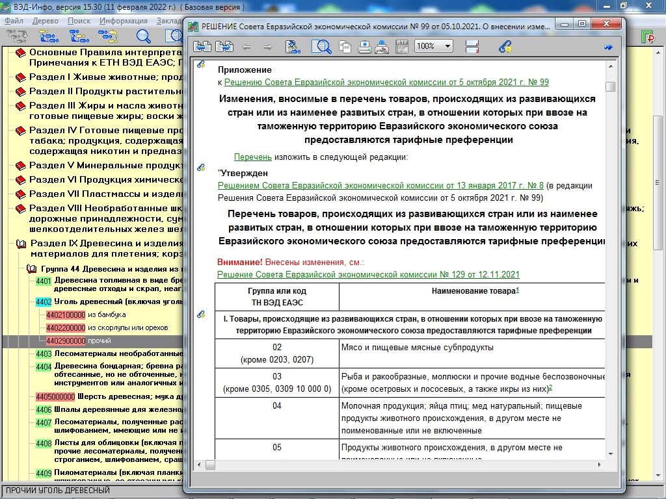666x499 pixels.
Task: Click table cell '02 (кроме 0203, 0207)'
Action: [x=277, y=353]
